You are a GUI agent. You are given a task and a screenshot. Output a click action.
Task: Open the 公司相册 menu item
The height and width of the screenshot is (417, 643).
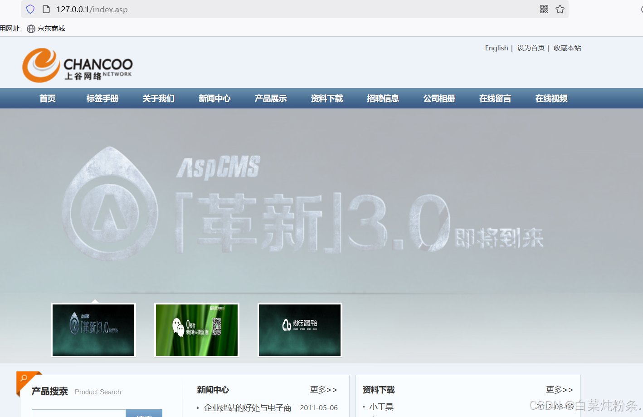pos(439,98)
